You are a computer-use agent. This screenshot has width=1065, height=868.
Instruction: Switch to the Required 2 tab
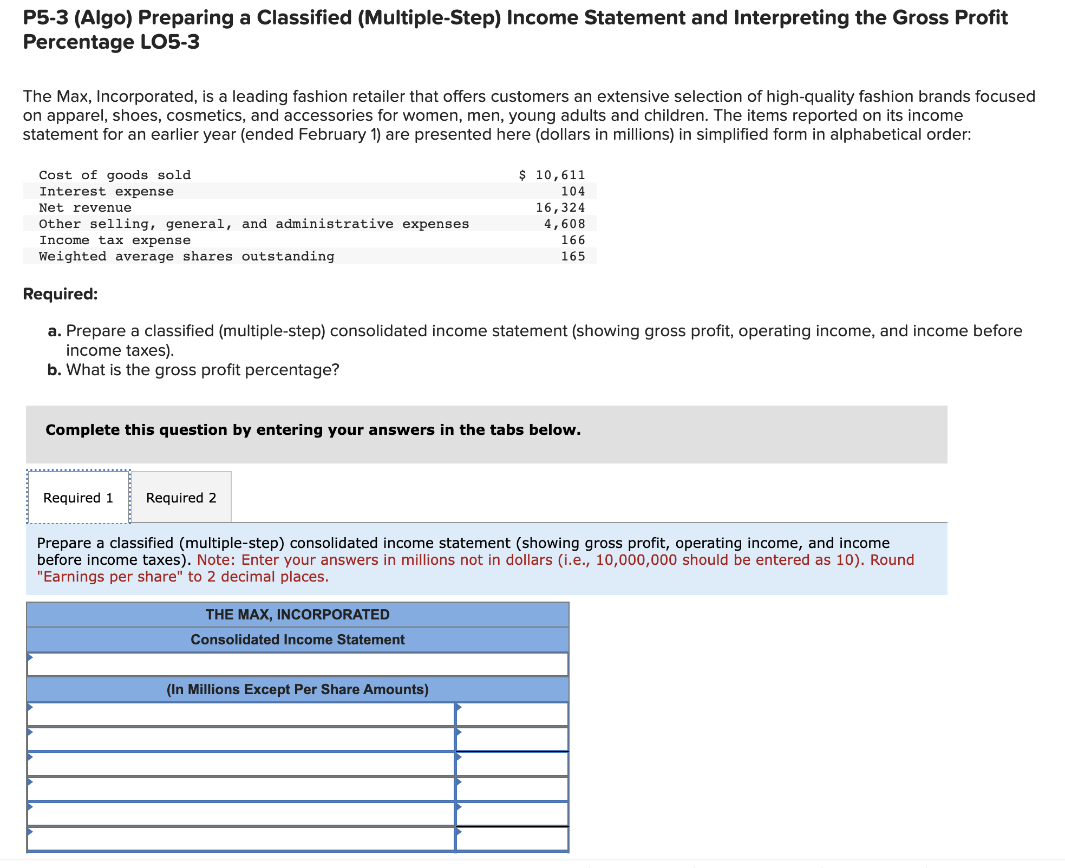coord(181,498)
